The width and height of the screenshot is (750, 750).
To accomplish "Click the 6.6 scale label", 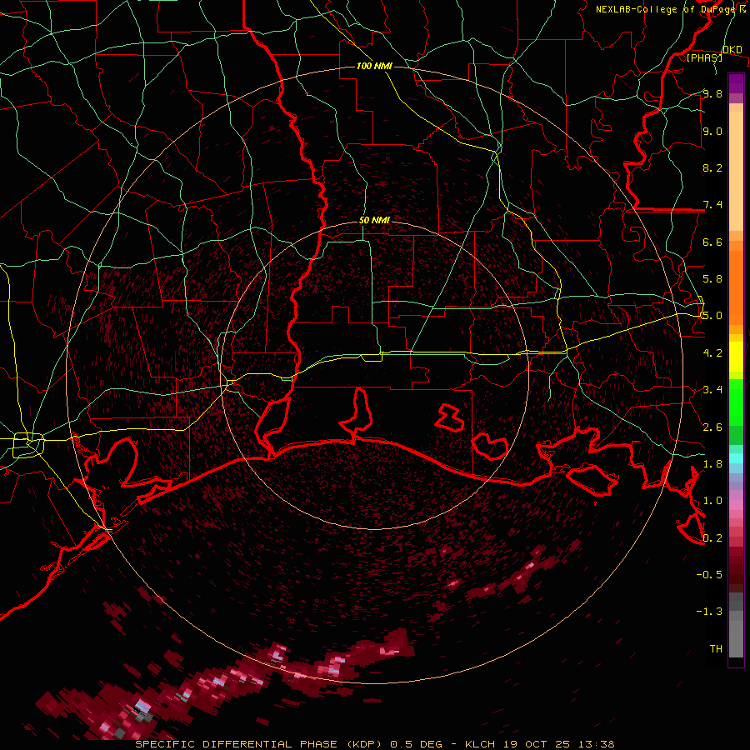I will 712,242.
